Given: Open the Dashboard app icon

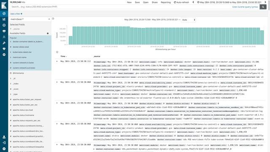Looking at the screenshot, I should click(4, 25).
